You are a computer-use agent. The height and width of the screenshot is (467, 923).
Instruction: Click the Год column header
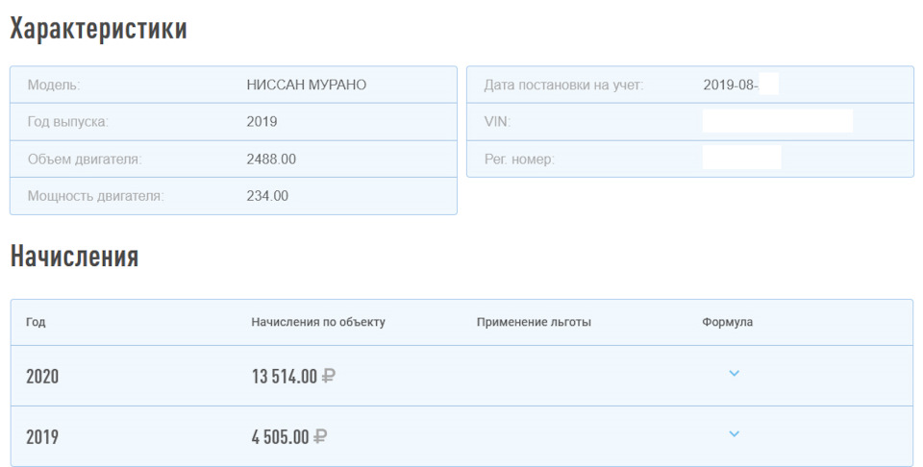(x=36, y=322)
